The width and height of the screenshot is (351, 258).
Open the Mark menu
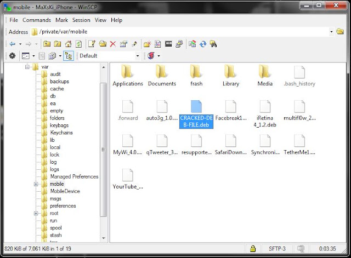(x=61, y=20)
